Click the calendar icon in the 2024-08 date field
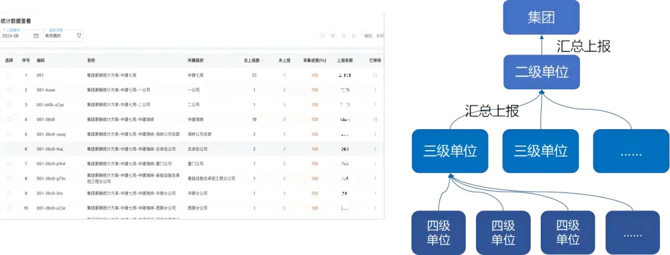The image size is (670, 255). click(x=36, y=36)
